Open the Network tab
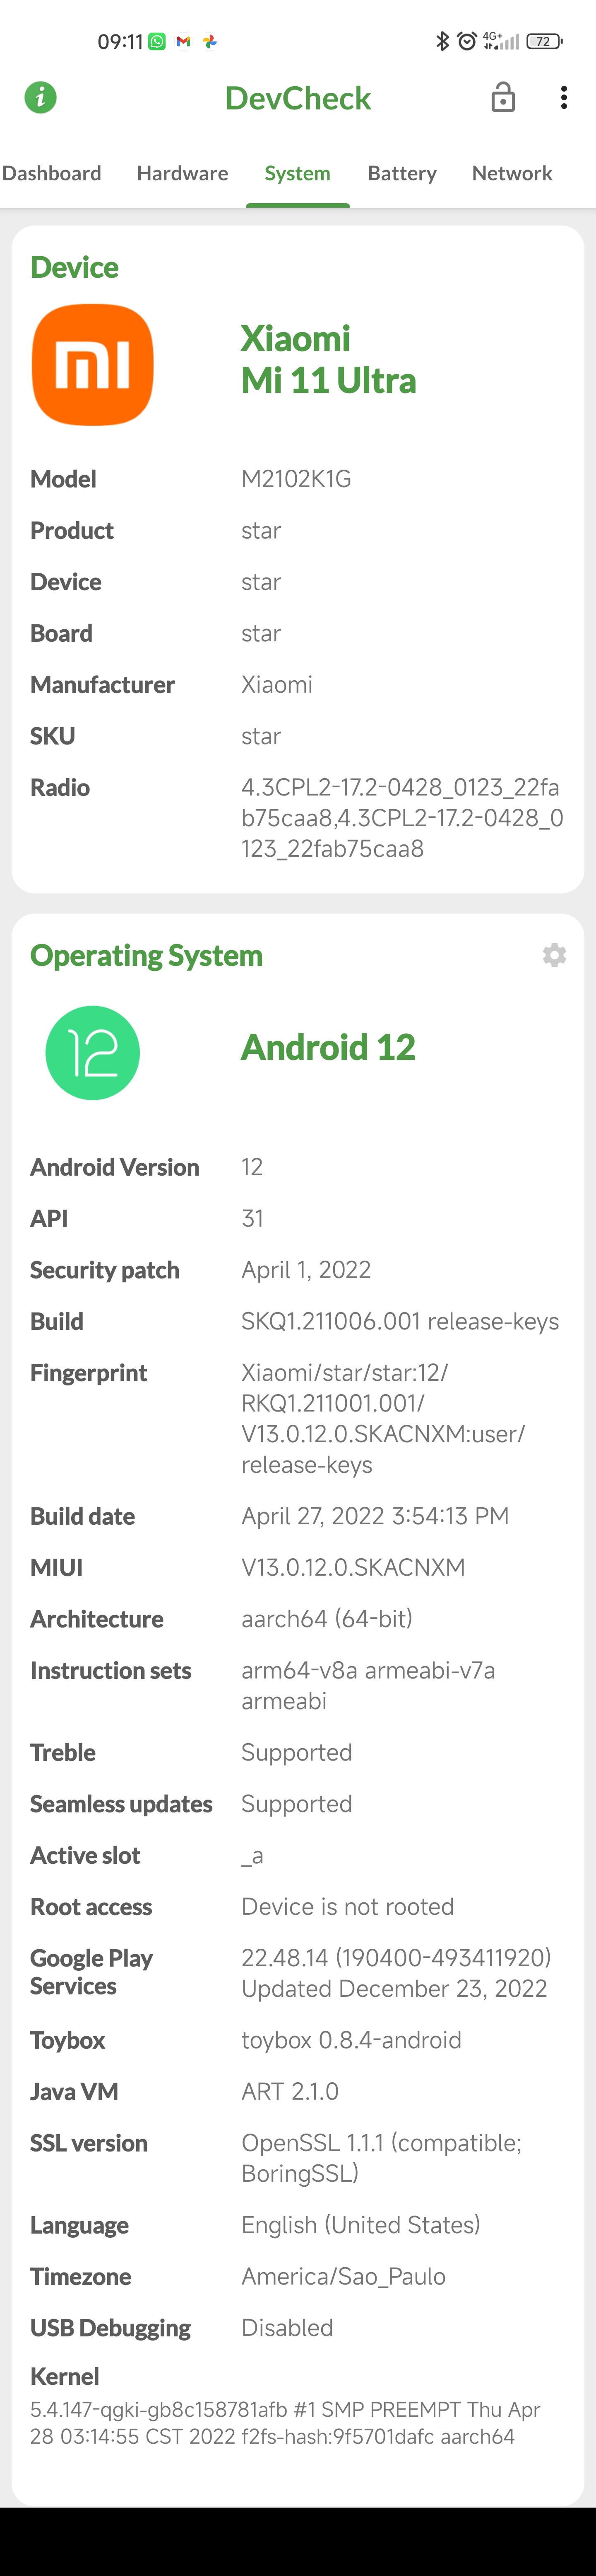The image size is (596, 2576). click(x=512, y=173)
